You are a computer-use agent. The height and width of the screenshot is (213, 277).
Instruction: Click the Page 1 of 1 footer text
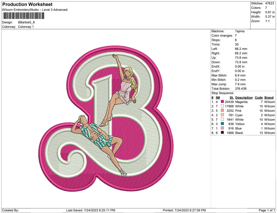(267, 210)
